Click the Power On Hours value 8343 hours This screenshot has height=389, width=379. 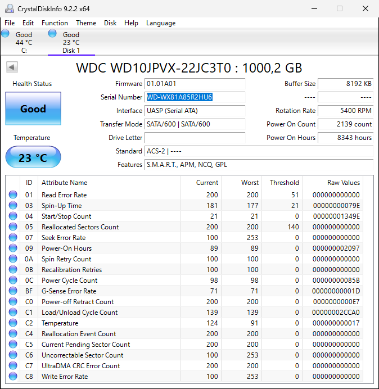point(345,138)
